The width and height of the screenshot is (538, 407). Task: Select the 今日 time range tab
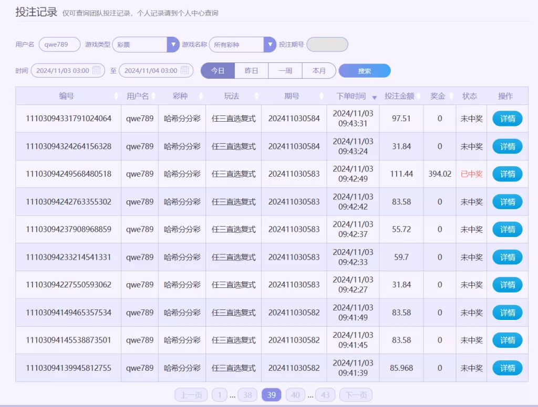[218, 71]
